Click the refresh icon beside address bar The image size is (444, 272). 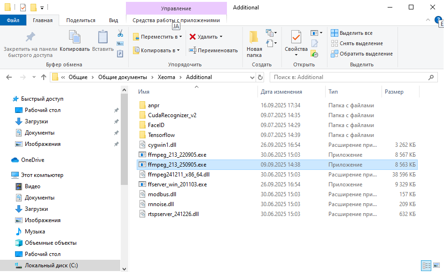[261, 77]
